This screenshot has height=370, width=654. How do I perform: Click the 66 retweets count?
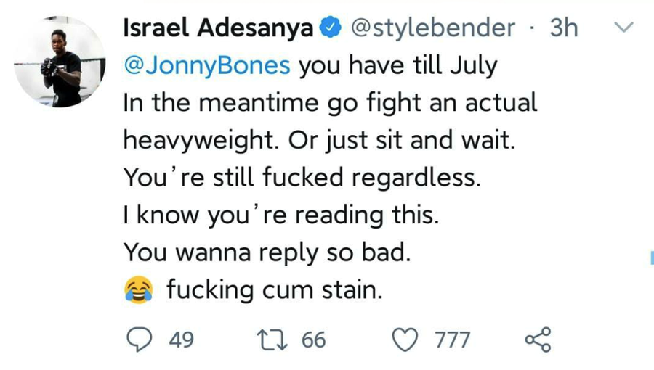click(x=313, y=340)
